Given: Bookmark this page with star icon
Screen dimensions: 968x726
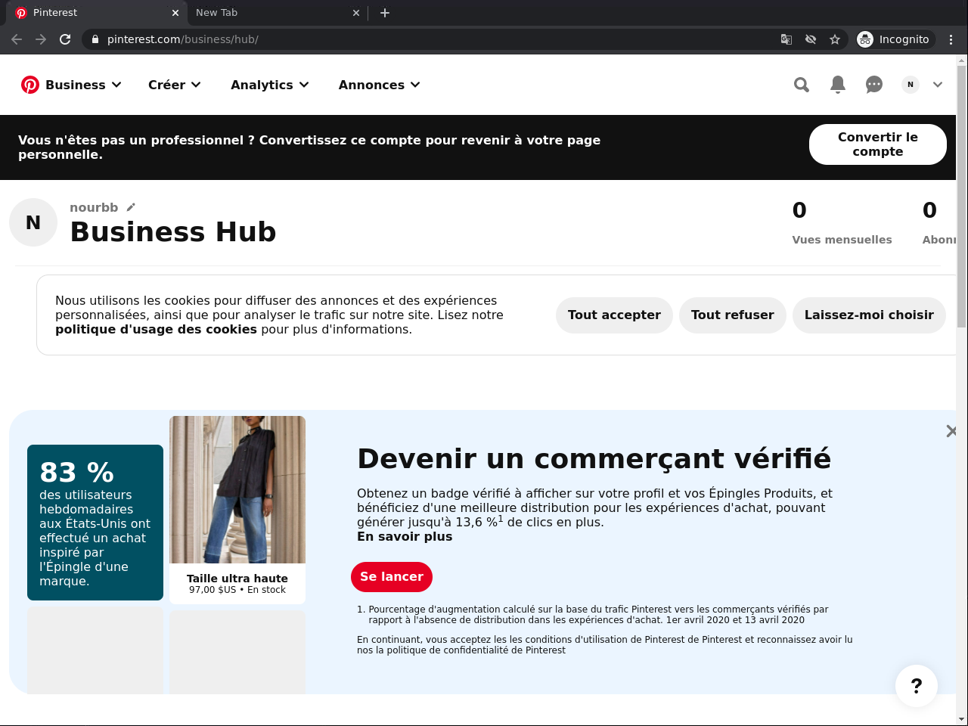Looking at the screenshot, I should (x=835, y=39).
